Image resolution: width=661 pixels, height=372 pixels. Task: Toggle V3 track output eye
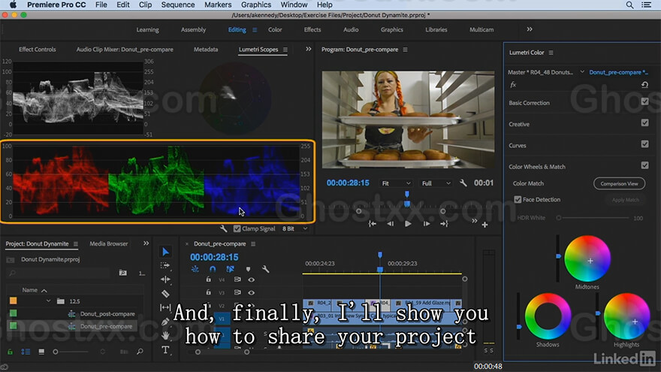251,292
